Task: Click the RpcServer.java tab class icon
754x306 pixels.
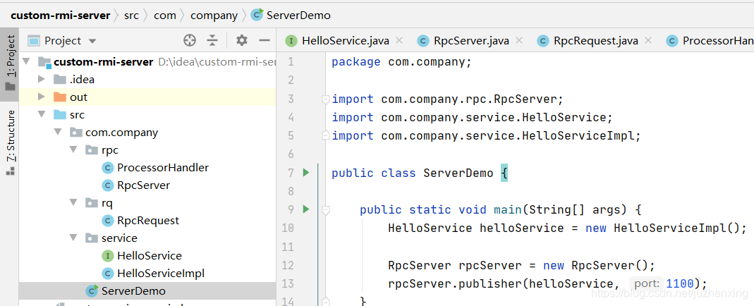Action: pos(422,41)
